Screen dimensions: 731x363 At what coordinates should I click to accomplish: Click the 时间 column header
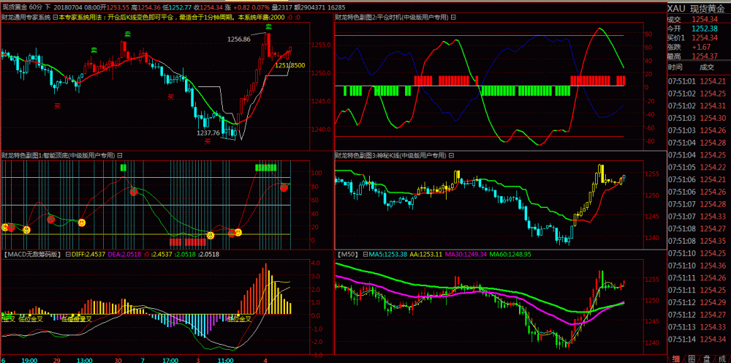click(x=675, y=67)
